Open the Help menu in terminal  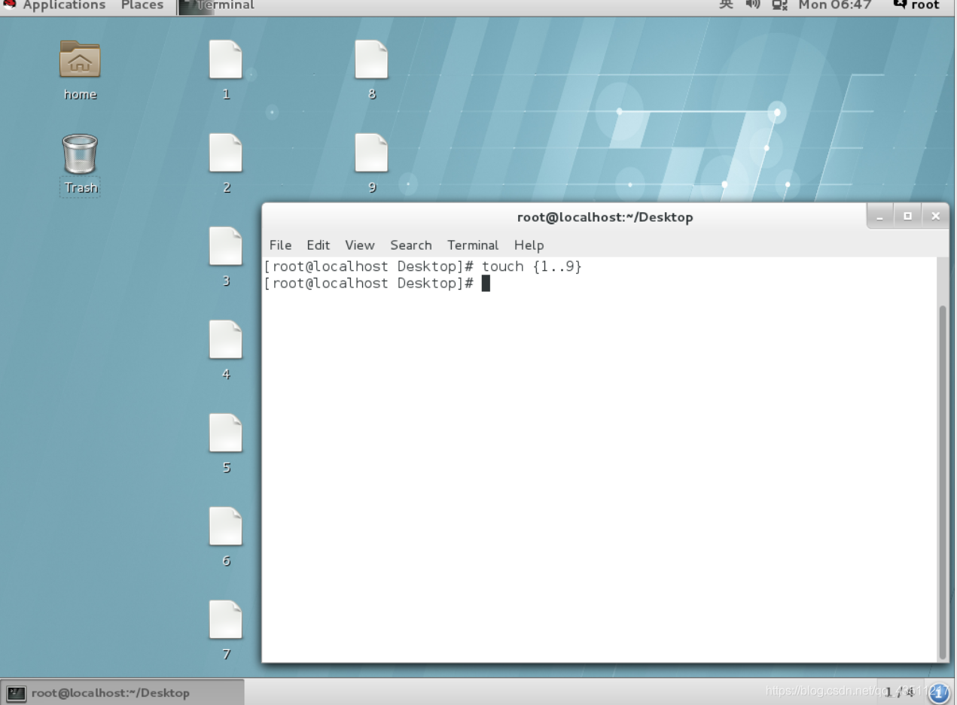click(x=529, y=245)
